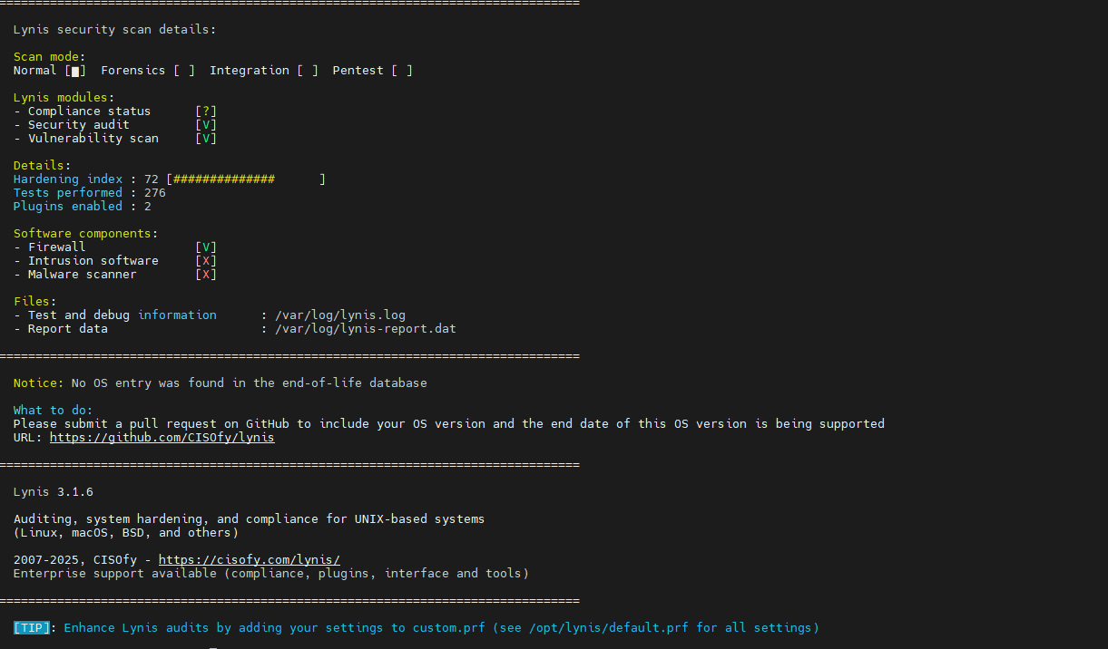Click the Compliance status [?] indicator
1108x649 pixels.
pos(206,111)
